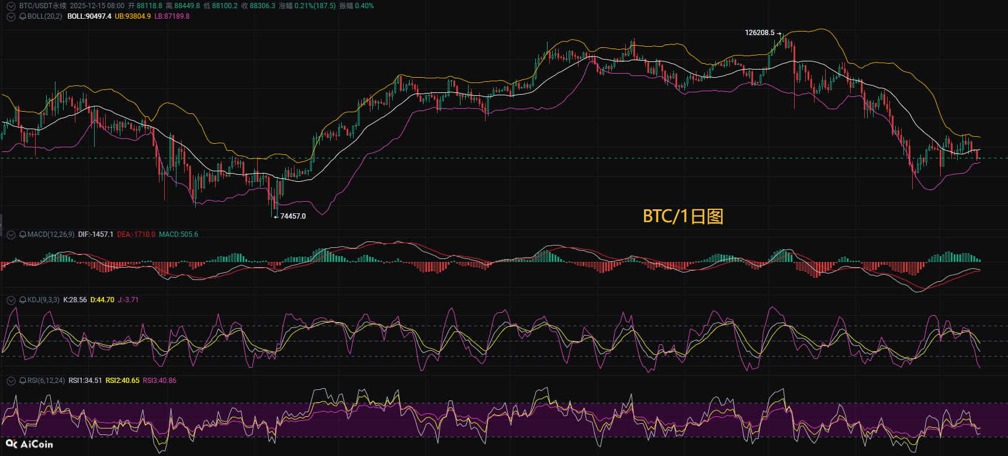Select the RSI(6,12,24) indicator name
This screenshot has height=456, width=1008.
[x=46, y=381]
